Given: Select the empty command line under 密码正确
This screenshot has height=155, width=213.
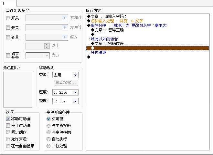Looking at the screenshot, I should pyautogui.click(x=148, y=35).
